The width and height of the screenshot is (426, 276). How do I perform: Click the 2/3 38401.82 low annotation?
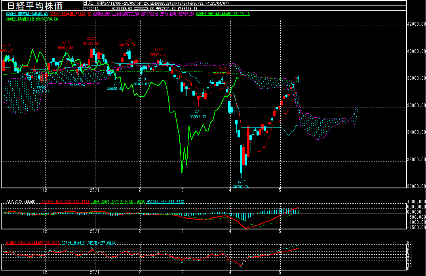(x=141, y=82)
